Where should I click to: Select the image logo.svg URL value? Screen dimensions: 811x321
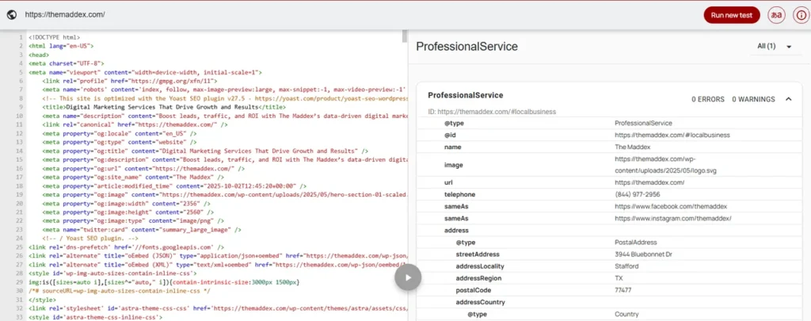point(665,165)
